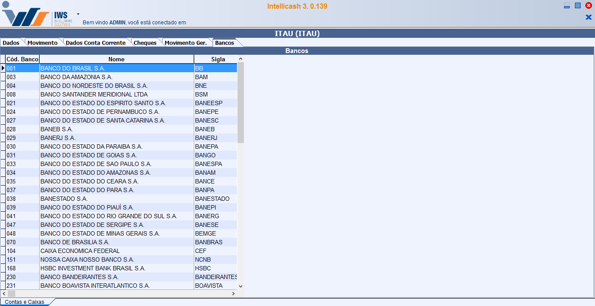The height and width of the screenshot is (306, 595).
Task: Open the Movimento tab
Action: (x=42, y=43)
